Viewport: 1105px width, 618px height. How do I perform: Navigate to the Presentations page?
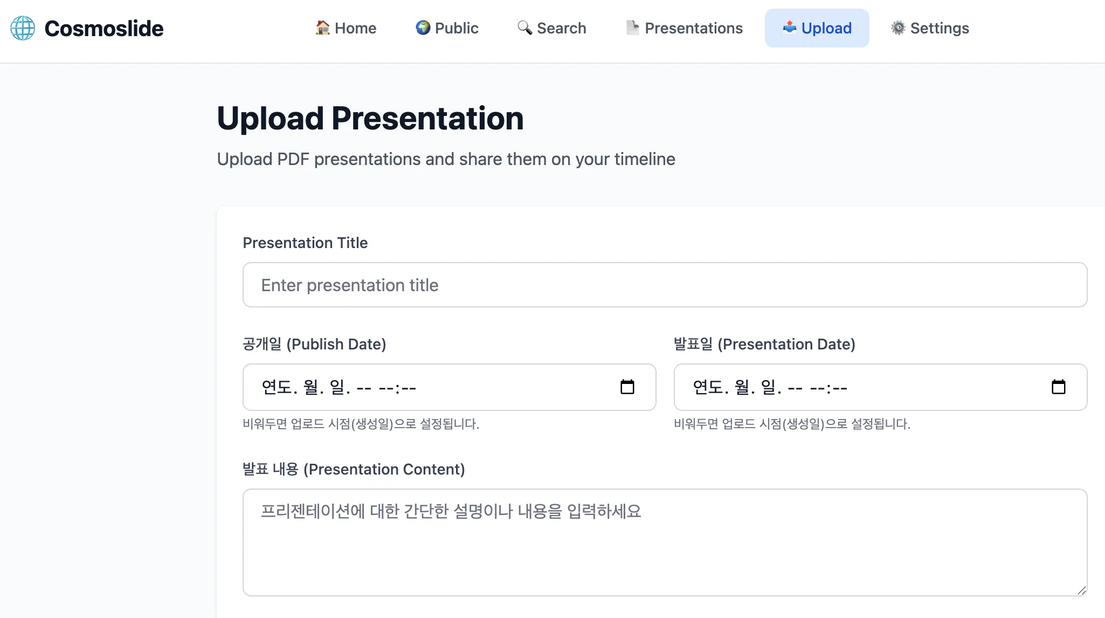pos(693,28)
